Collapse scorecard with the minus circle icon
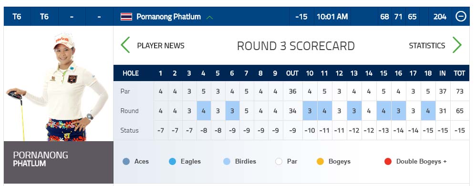Image resolution: width=476 pixels, height=186 pixels. pyautogui.click(x=461, y=16)
